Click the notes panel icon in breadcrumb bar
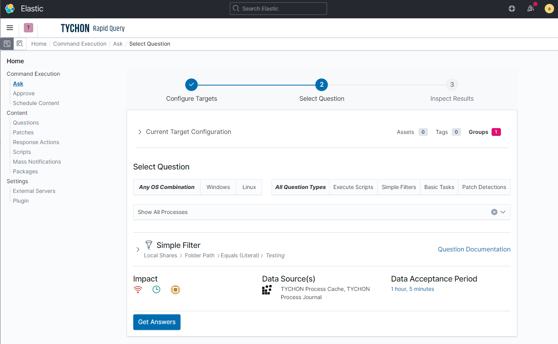The height and width of the screenshot is (344, 558). (x=7, y=44)
